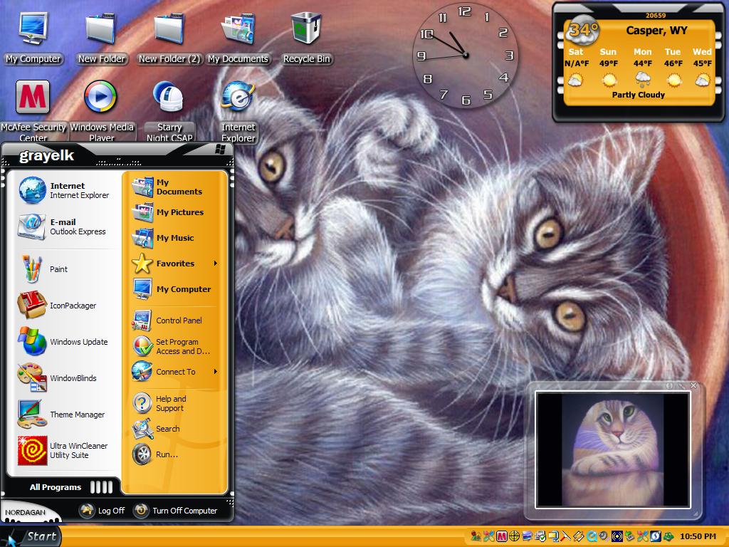Viewport: 729px width, 547px height.
Task: Click the cat picture thumbnail widget
Action: (612, 450)
